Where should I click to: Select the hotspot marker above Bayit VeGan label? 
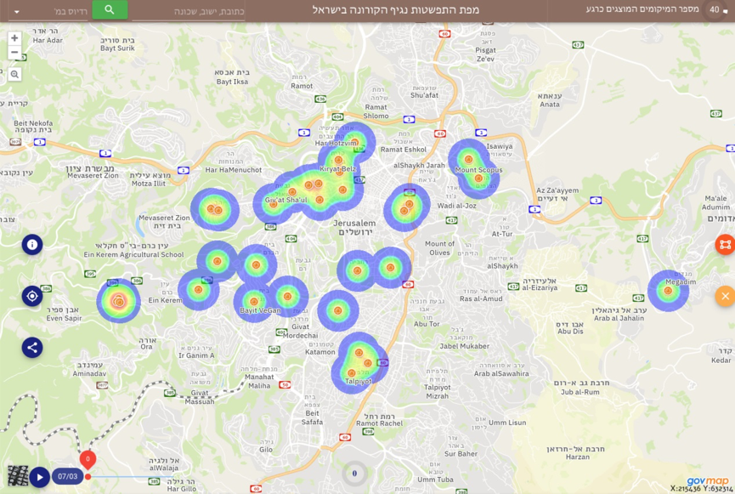pos(253,302)
